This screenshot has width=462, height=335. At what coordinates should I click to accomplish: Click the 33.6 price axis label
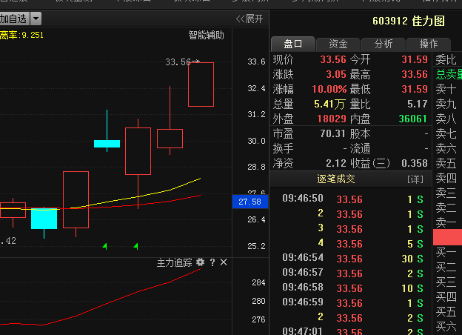pyautogui.click(x=256, y=62)
